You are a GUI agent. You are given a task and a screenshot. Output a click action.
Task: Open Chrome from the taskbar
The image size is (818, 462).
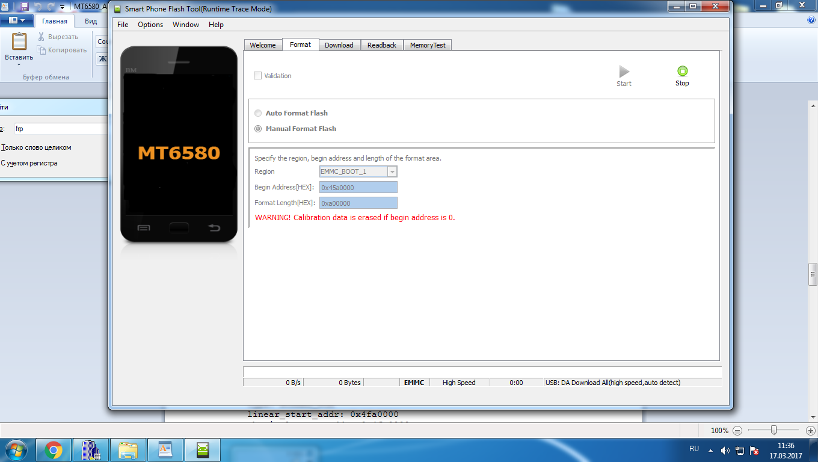coord(54,450)
